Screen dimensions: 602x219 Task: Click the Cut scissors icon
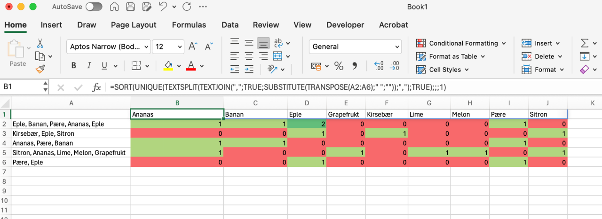(40, 44)
